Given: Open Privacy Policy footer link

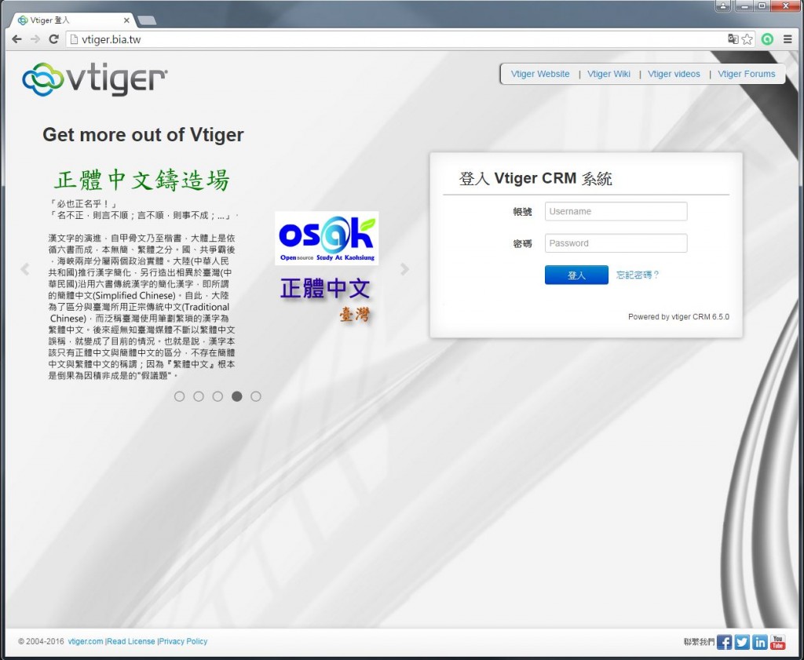Looking at the screenshot, I should tap(183, 641).
